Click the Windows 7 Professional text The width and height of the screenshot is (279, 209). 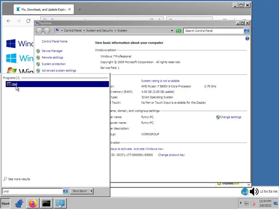tap(116, 56)
